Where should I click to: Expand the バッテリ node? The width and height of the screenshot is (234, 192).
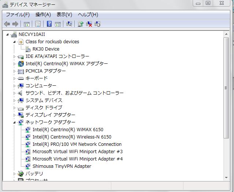(14, 174)
